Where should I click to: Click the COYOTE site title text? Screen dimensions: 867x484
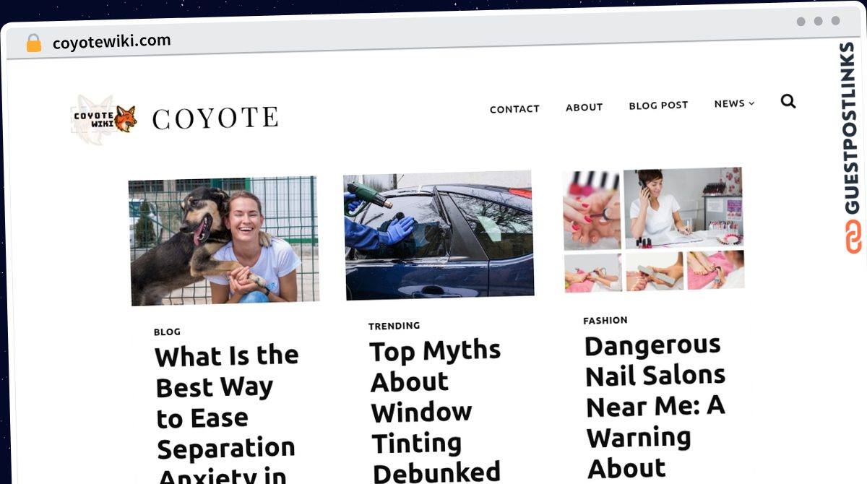(x=215, y=118)
